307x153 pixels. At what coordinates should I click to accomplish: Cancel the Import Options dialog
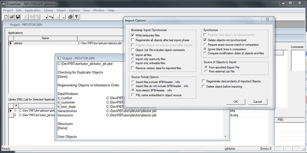[258, 102]
